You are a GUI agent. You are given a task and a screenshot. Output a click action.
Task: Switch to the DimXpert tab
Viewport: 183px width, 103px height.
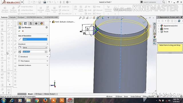click(21, 17)
